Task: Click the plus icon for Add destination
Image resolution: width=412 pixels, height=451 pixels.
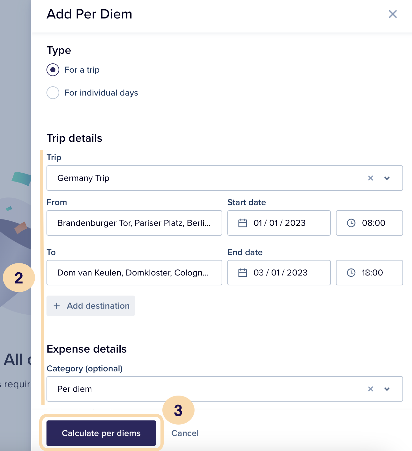Action: pos(57,306)
